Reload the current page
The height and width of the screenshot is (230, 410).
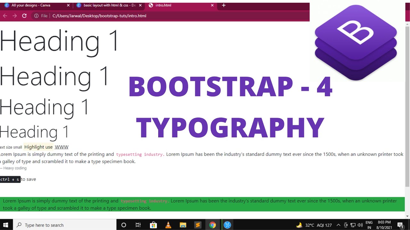pyautogui.click(x=24, y=16)
